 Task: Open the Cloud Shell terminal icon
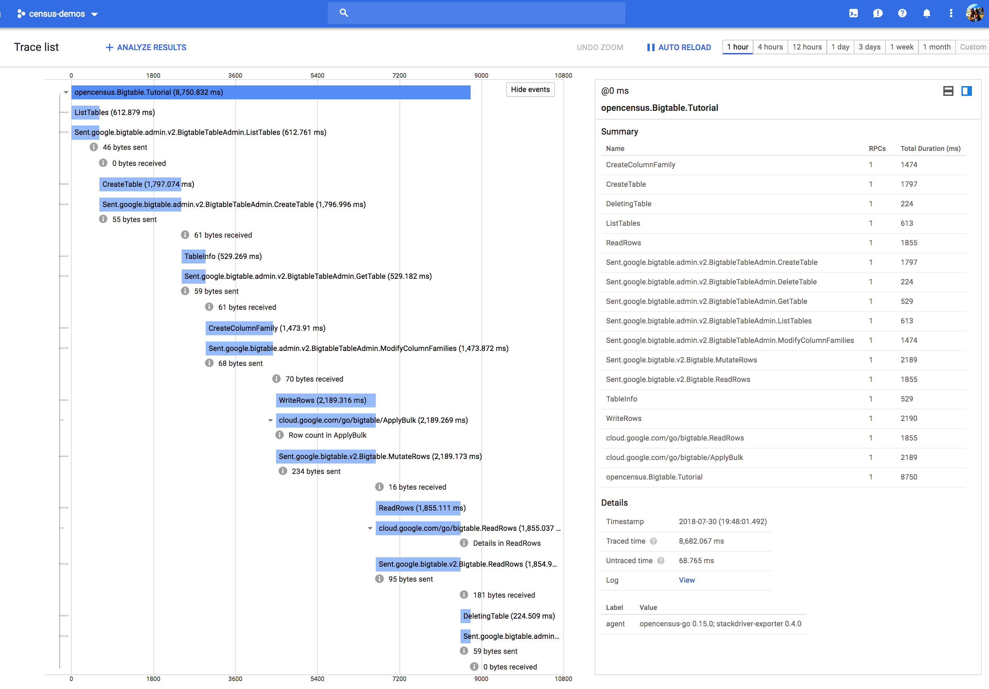(853, 13)
